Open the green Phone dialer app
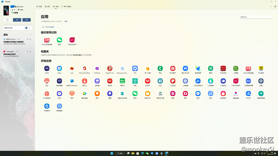 point(160,68)
